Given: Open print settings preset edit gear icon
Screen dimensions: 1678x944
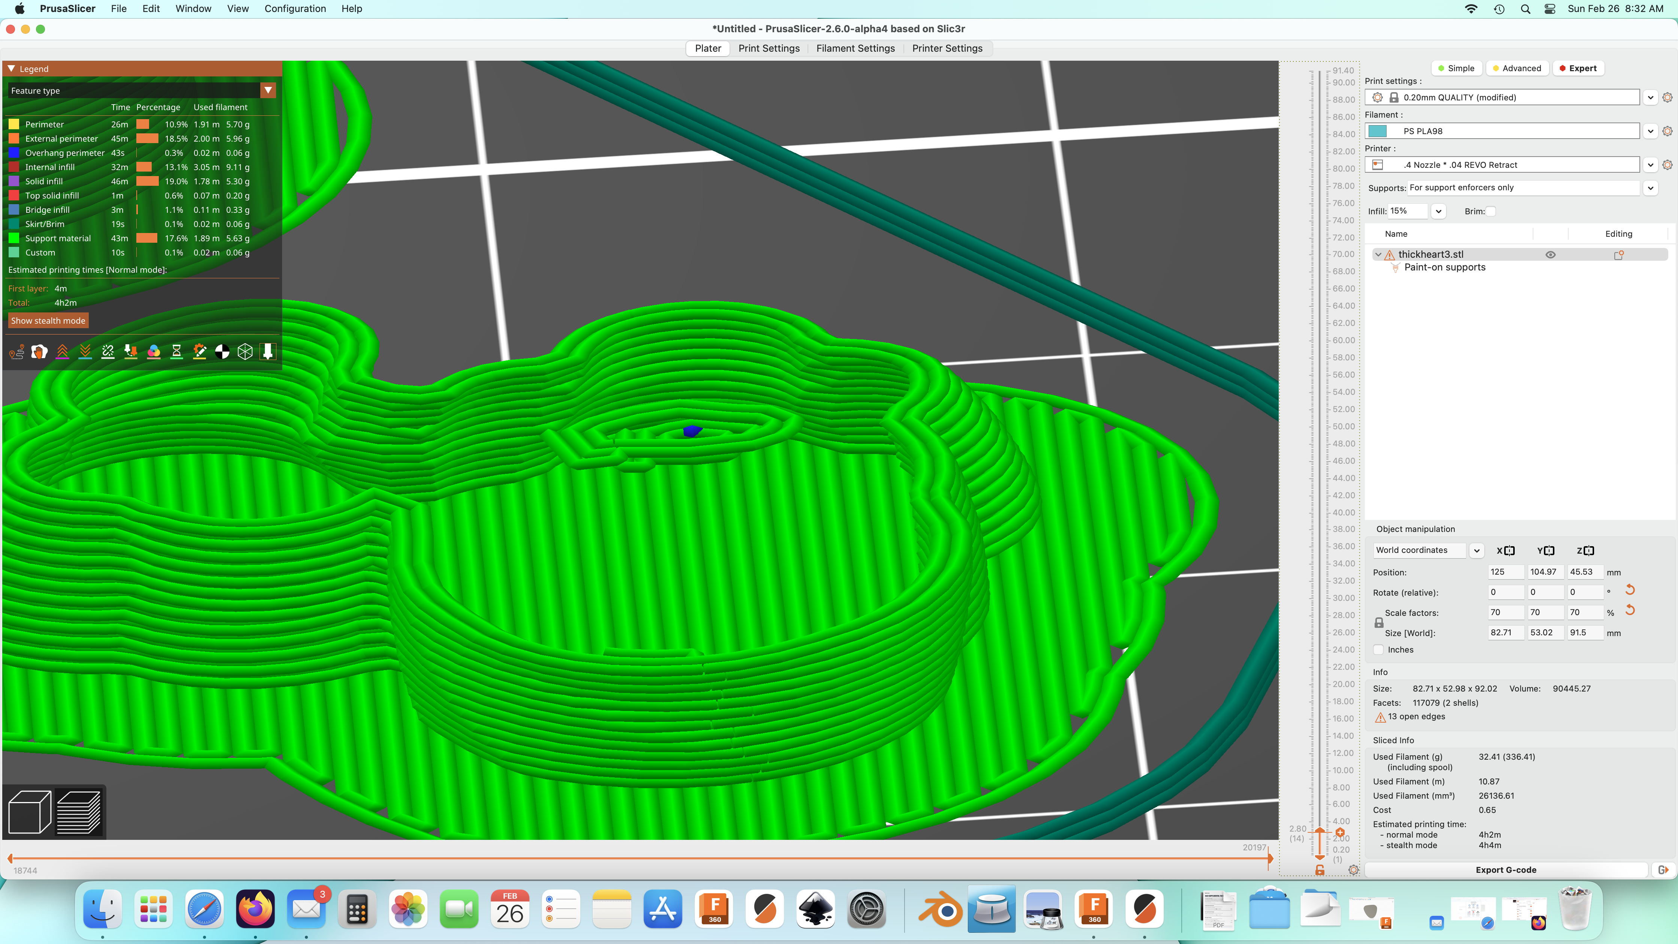Looking at the screenshot, I should 1667,98.
